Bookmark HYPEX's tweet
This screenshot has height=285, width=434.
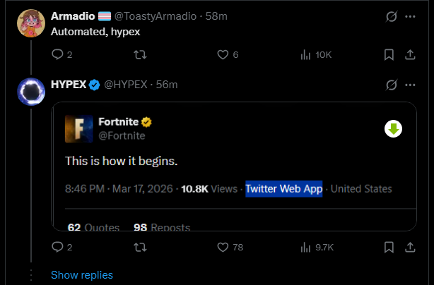pos(389,247)
